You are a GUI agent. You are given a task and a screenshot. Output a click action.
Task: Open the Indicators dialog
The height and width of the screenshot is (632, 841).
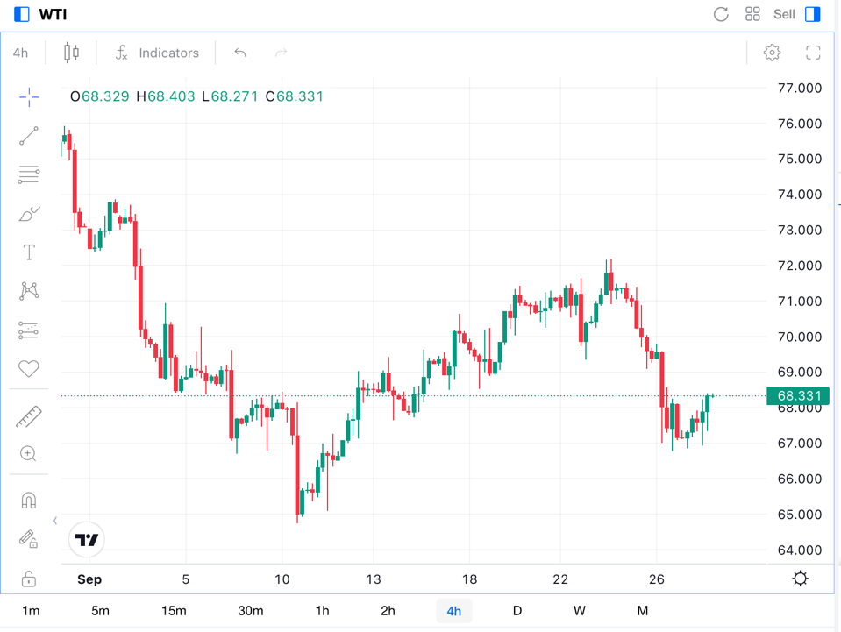[158, 53]
